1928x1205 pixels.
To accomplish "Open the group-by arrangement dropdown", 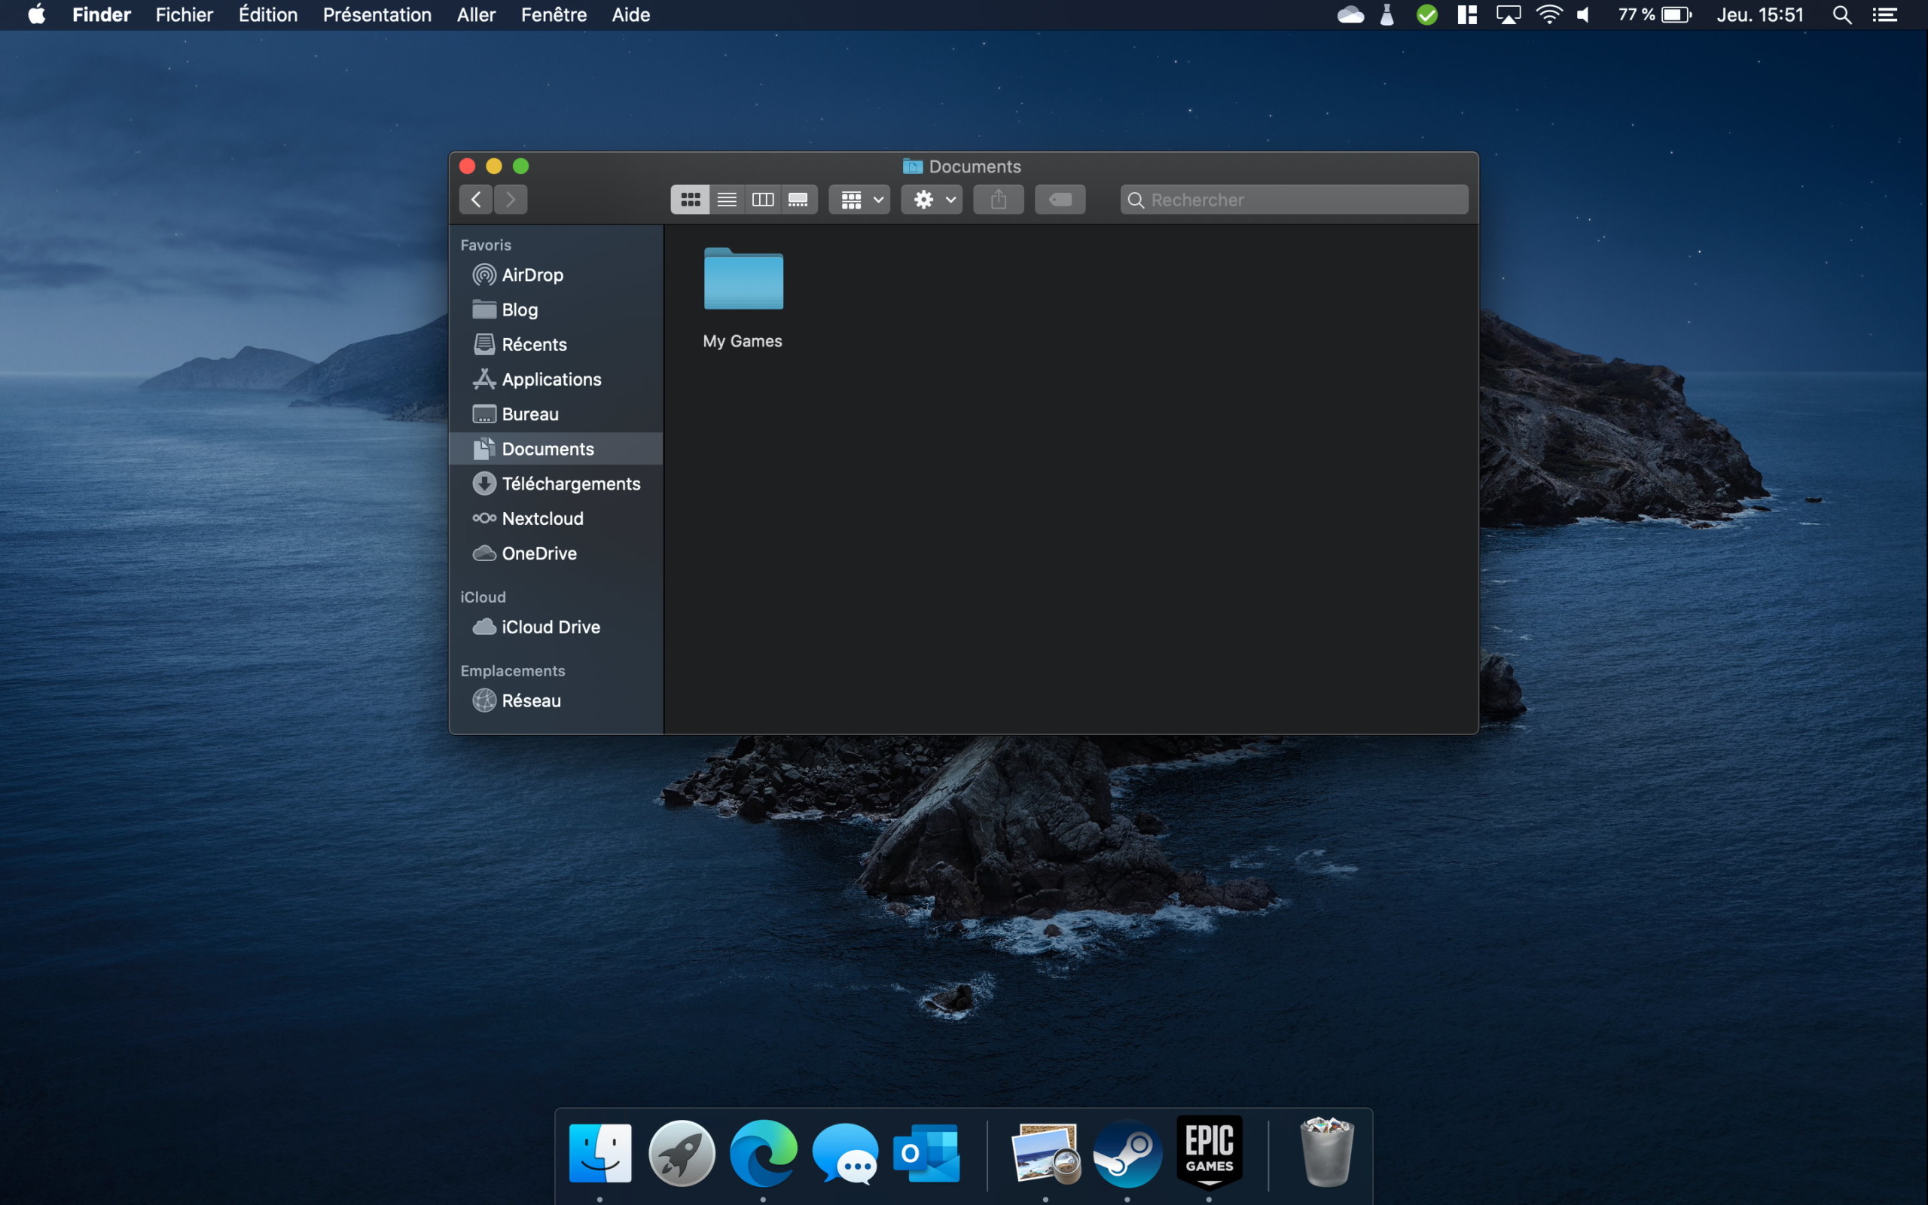I will (859, 200).
